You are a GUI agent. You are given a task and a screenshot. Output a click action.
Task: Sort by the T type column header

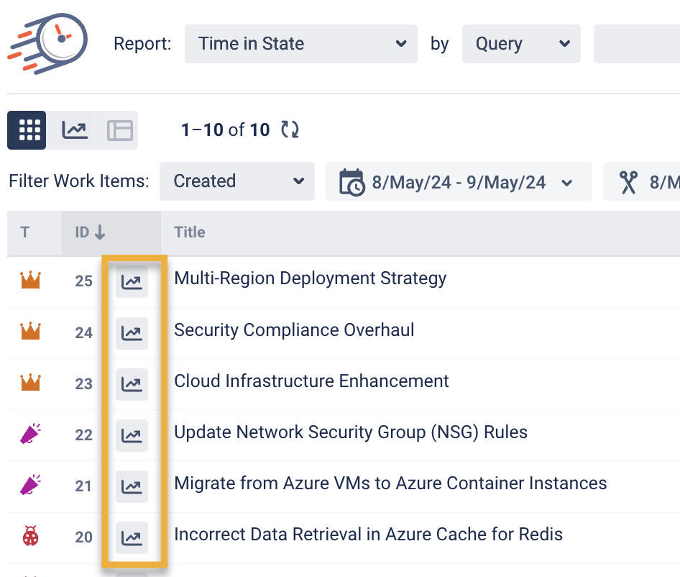[x=25, y=232]
